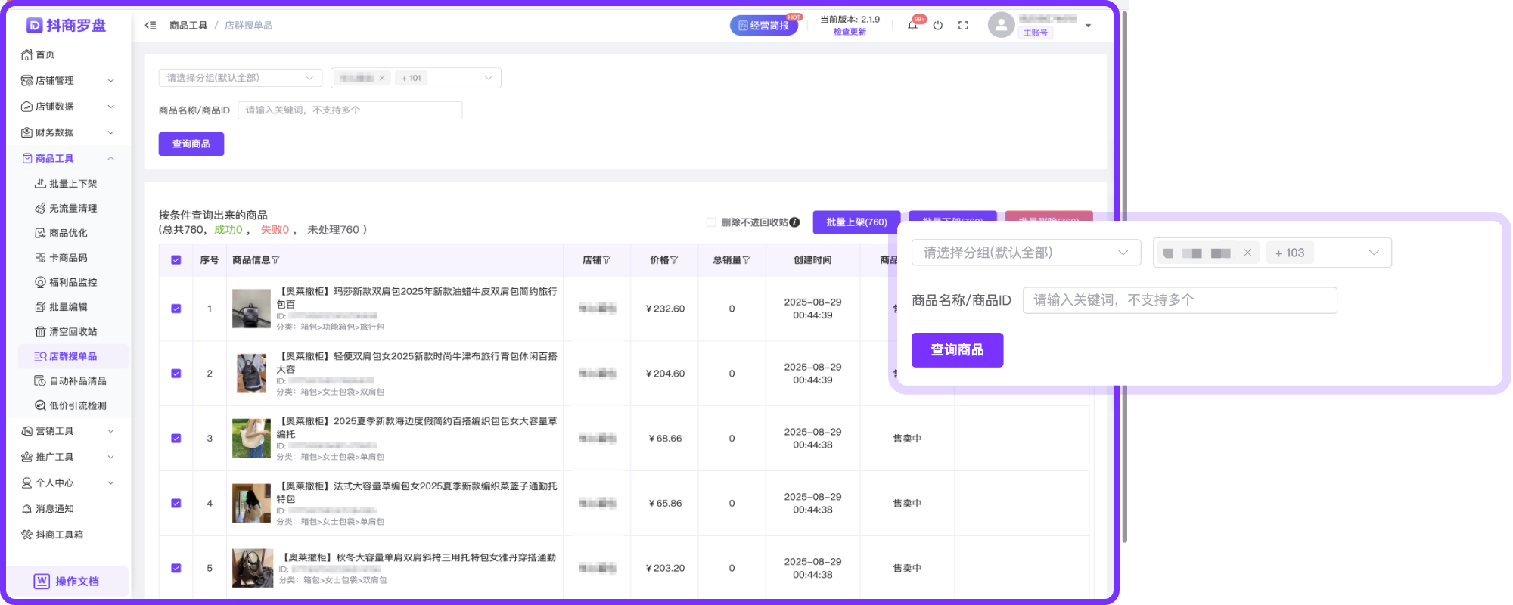The width and height of the screenshot is (1513, 605).
Task: Click the power logout icon
Action: click(x=938, y=25)
